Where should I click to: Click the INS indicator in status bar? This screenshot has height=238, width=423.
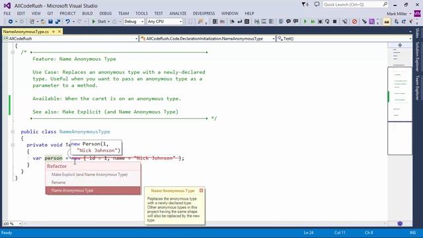pyautogui.click(x=412, y=233)
